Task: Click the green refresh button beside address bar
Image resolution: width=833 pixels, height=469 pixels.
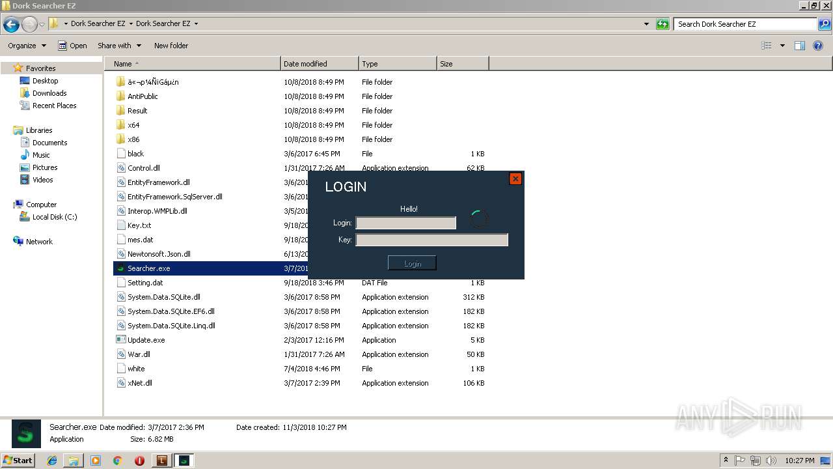Action: pyautogui.click(x=662, y=24)
